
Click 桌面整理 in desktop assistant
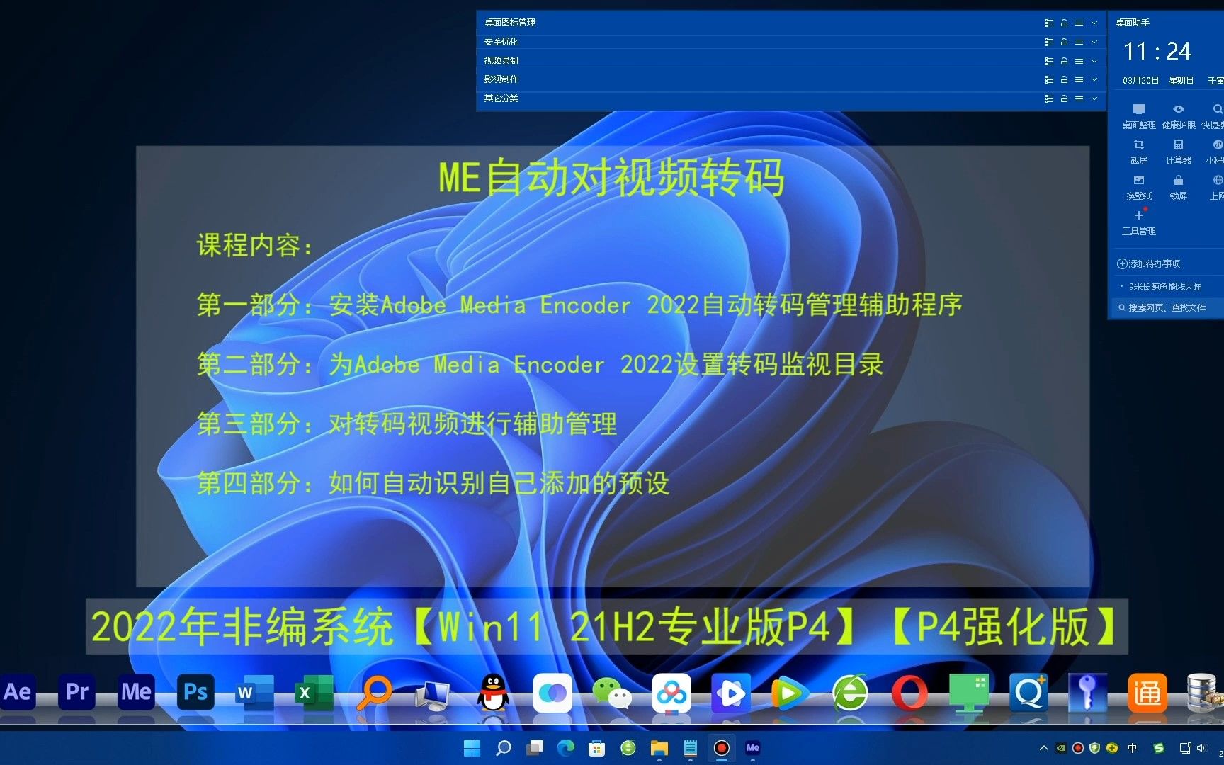(x=1139, y=116)
